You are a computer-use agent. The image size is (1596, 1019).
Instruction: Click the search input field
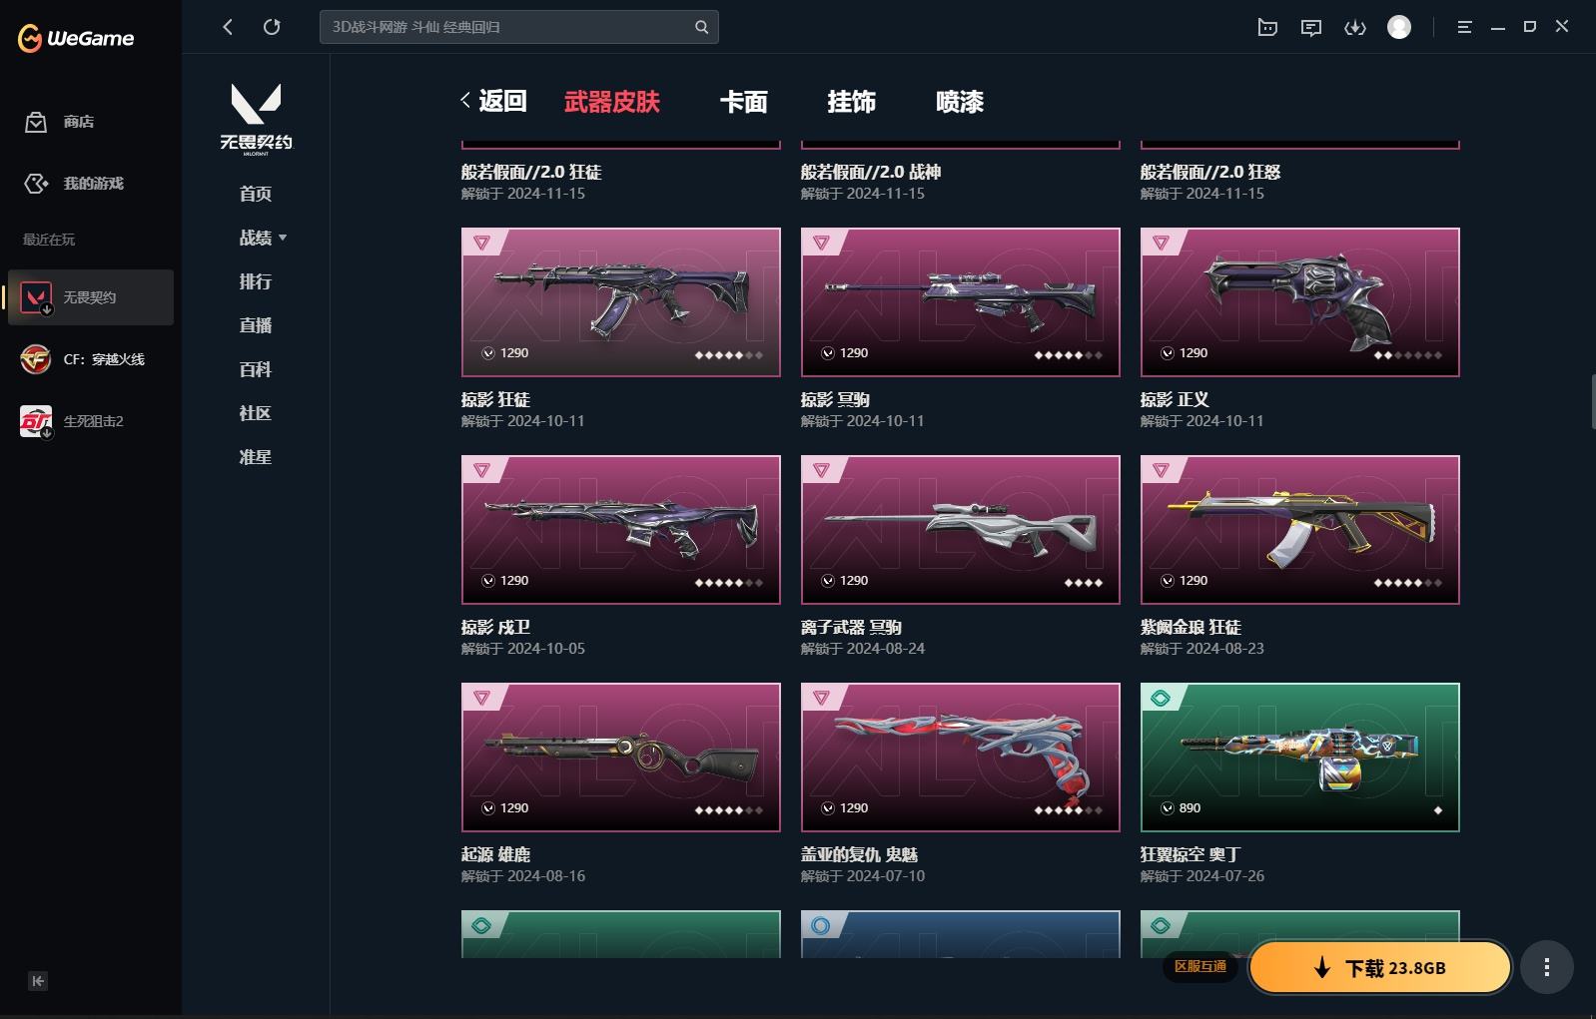509,27
